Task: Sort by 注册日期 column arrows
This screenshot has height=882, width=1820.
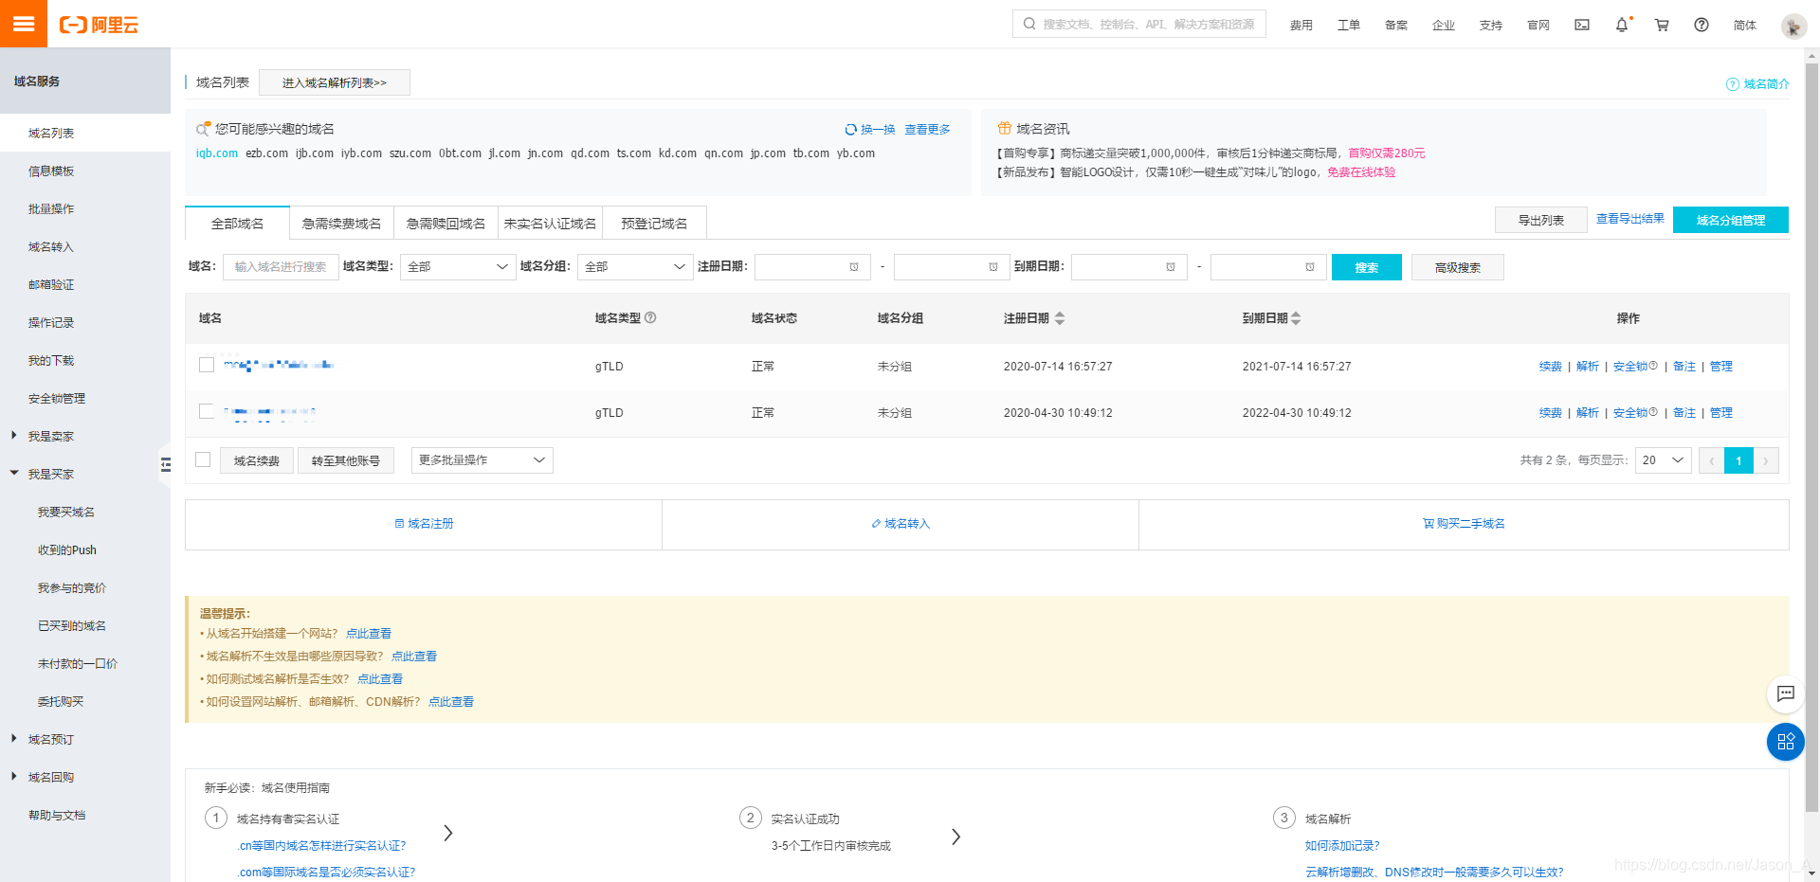Action: 1060,318
